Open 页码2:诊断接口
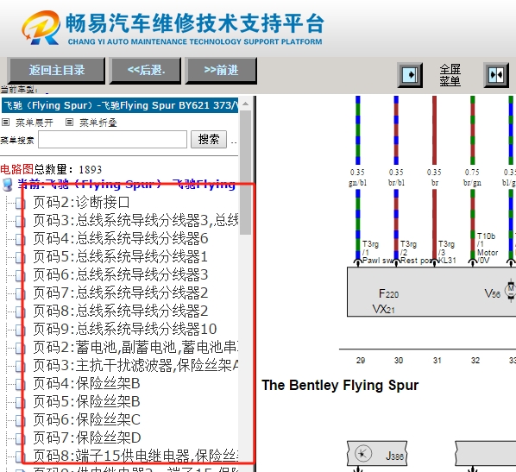 tap(81, 203)
